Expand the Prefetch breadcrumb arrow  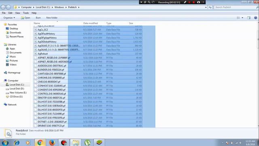[x=79, y=7]
